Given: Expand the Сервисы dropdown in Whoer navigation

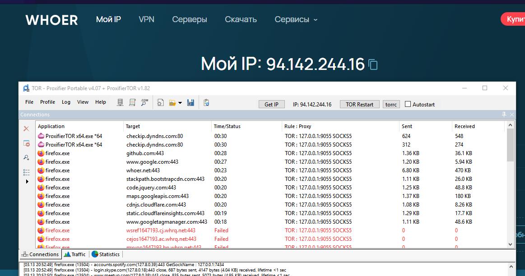Looking at the screenshot, I should point(296,19).
